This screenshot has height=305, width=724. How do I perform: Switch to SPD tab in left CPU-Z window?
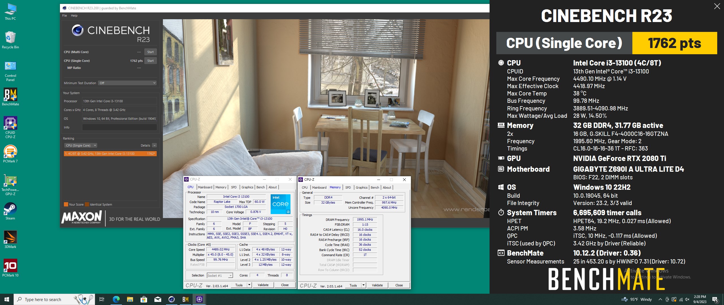coord(234,187)
